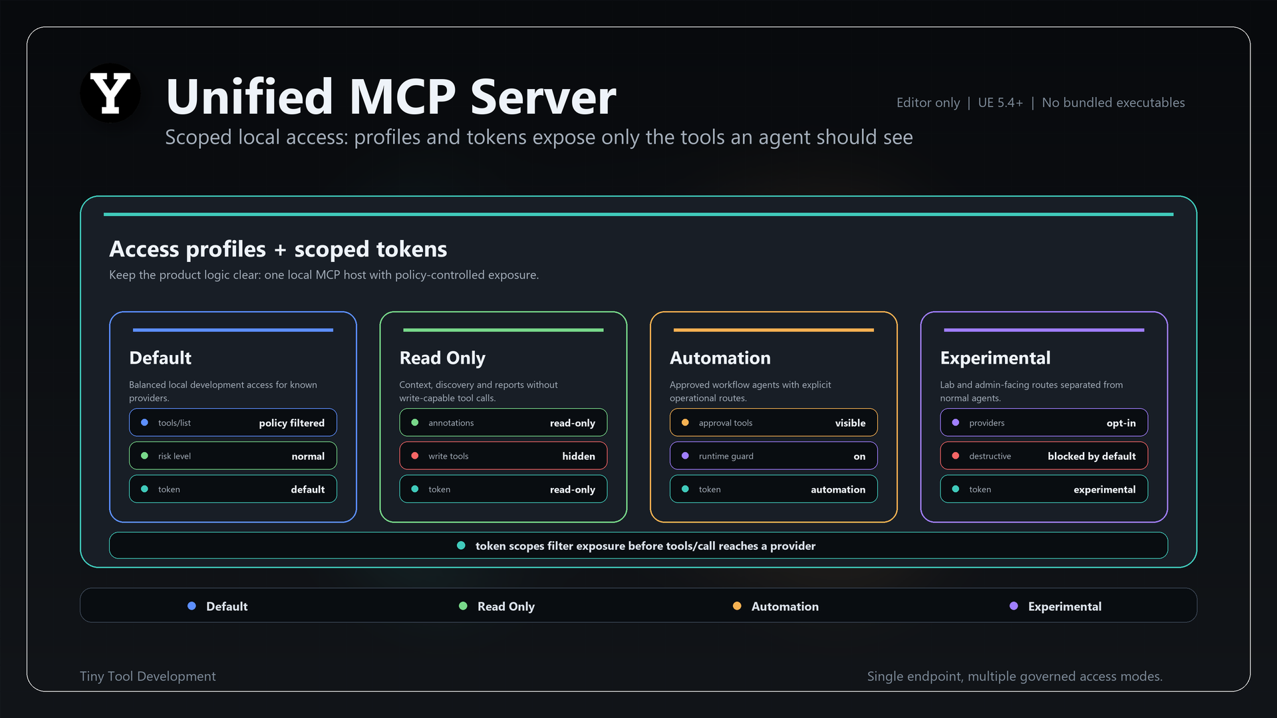1277x718 pixels.
Task: Click the Context, discovery and reports description
Action: tap(478, 391)
